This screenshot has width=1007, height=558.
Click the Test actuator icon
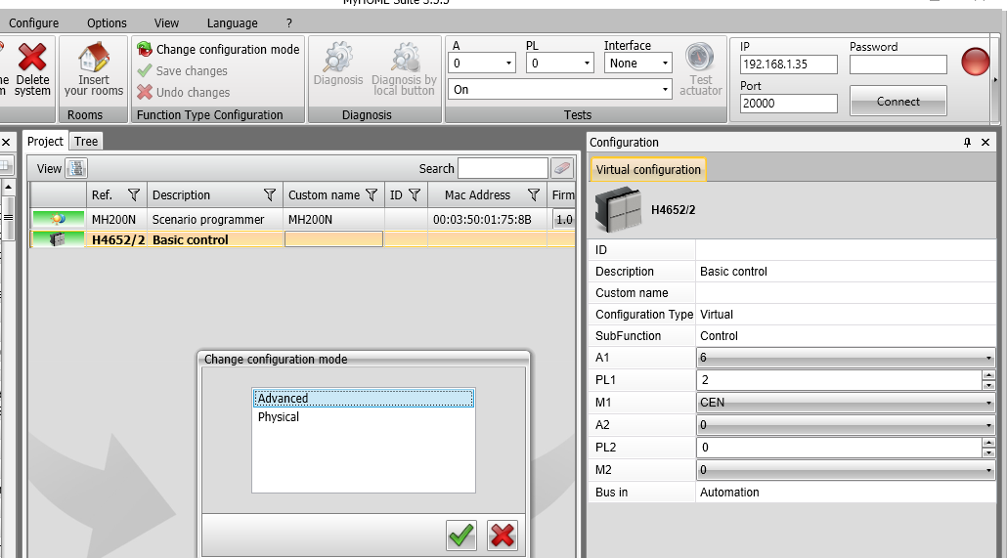700,59
